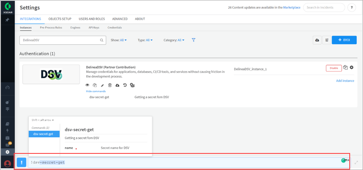This screenshot has width=363, height=170.
Task: Click the gear settings icon for DelineaDSV_instance_1
Action: click(351, 68)
